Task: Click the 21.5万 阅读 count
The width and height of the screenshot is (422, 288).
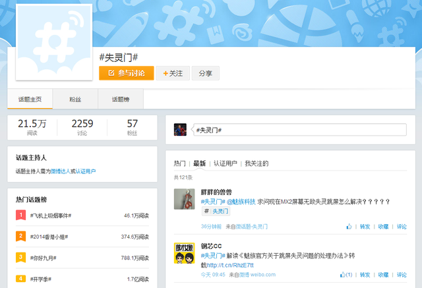Action: 32,127
